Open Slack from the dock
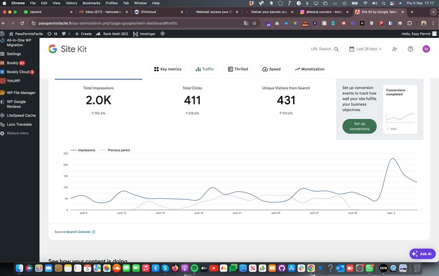This screenshot has width=439, height=276. click(301, 268)
